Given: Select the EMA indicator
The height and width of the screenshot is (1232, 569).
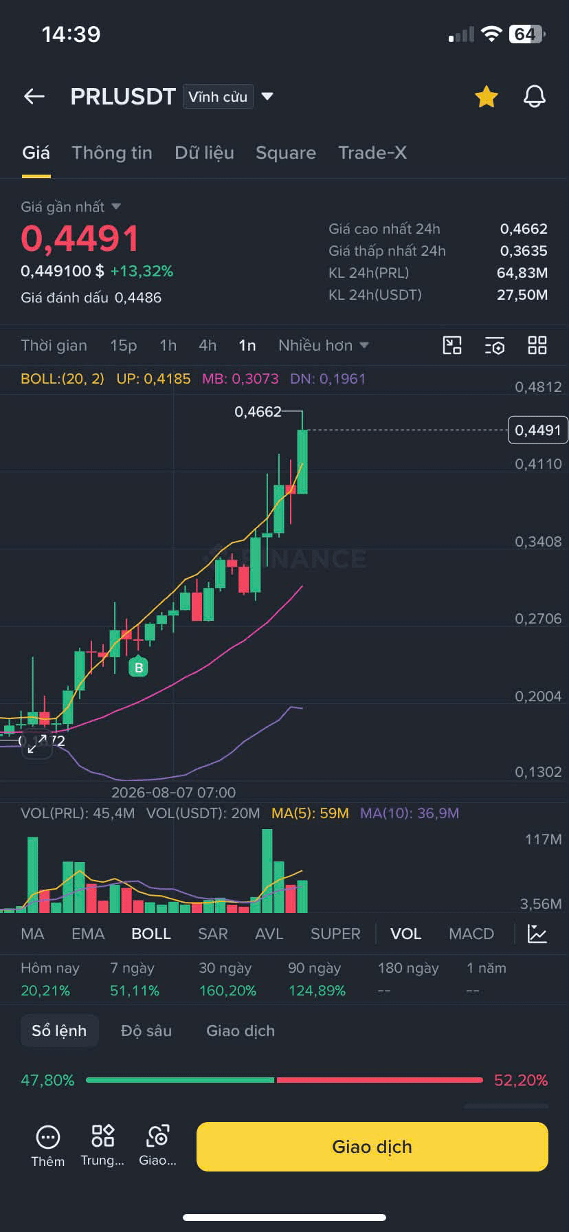Looking at the screenshot, I should coord(88,934).
